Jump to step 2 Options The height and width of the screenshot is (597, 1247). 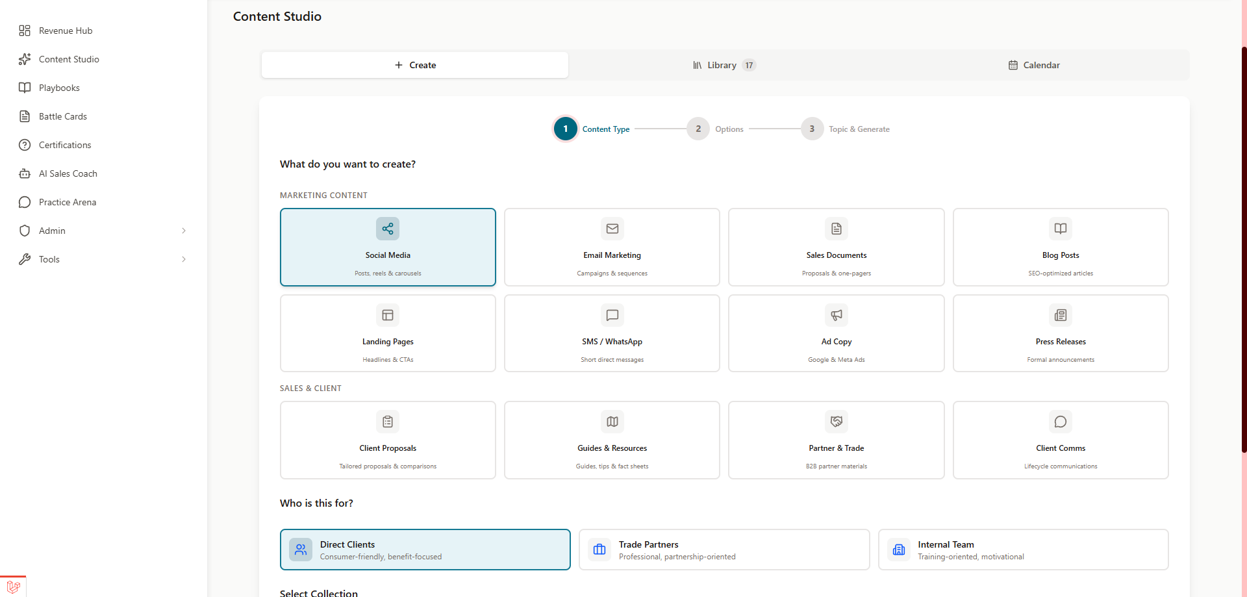[x=698, y=129]
